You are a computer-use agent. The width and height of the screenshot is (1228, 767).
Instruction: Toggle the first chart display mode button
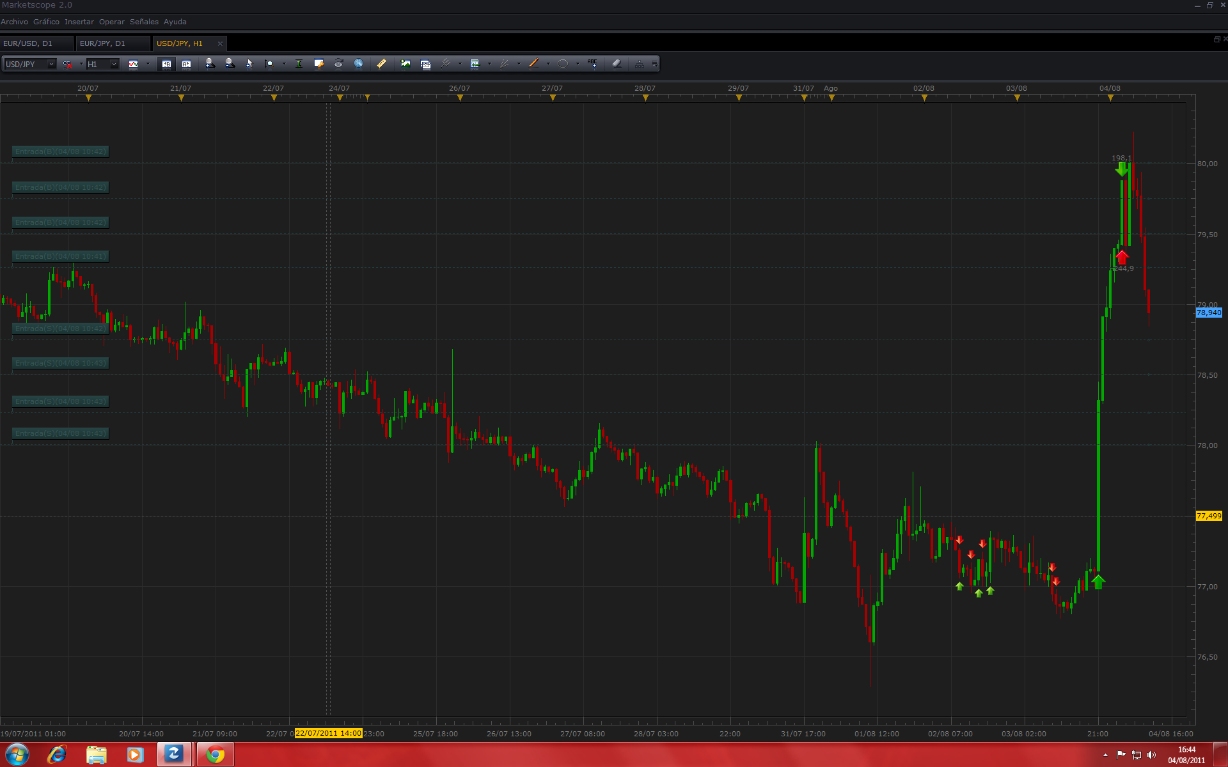coord(166,64)
